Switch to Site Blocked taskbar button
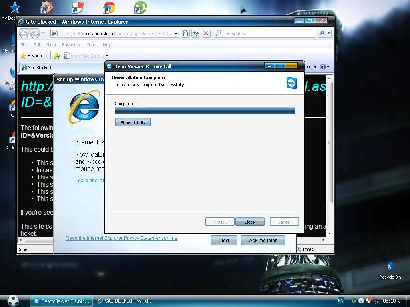410x307 pixels. 125,301
